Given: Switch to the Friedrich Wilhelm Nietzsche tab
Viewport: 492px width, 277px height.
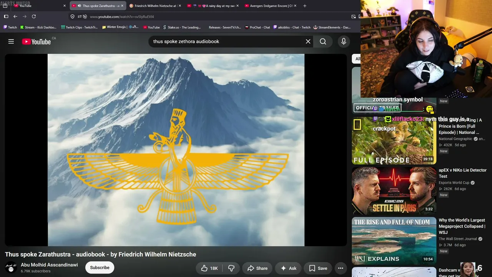Looking at the screenshot, I should [155, 6].
